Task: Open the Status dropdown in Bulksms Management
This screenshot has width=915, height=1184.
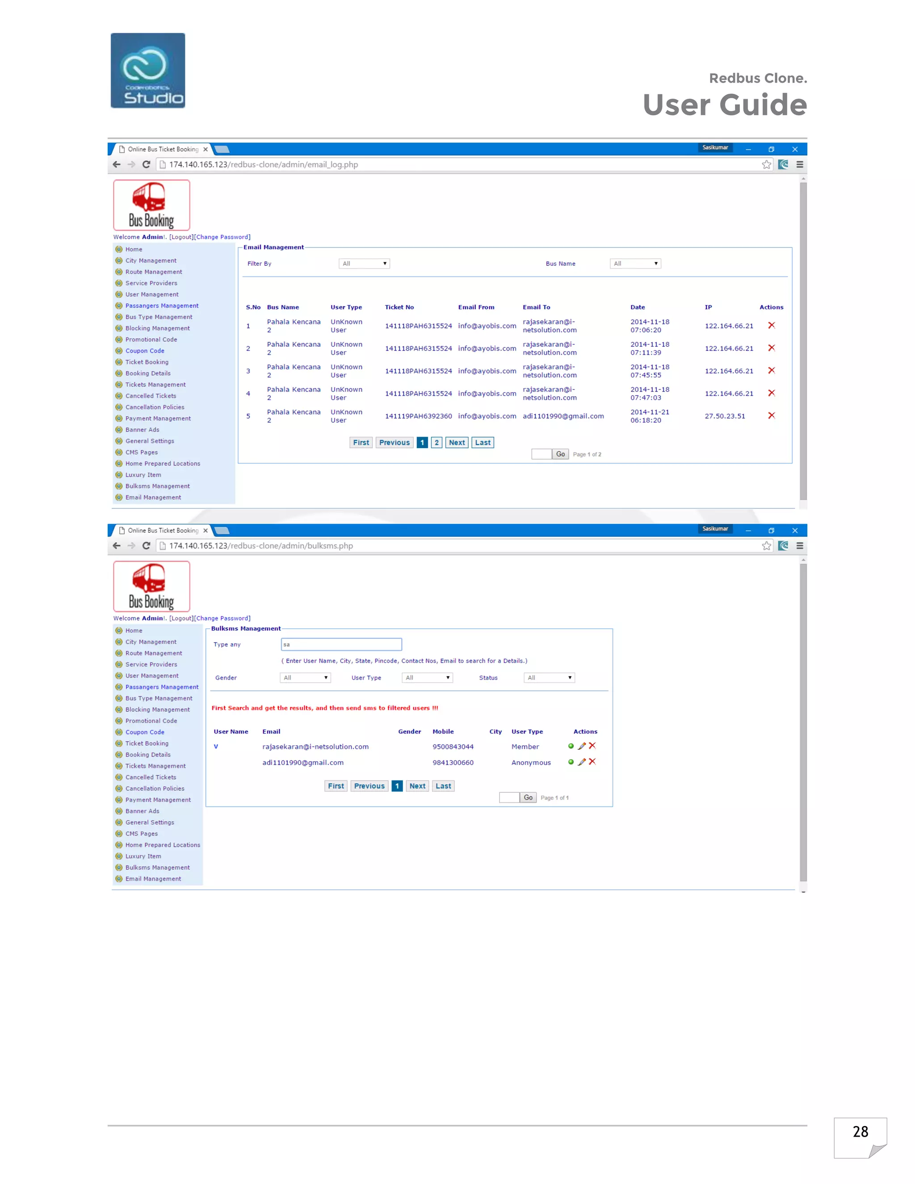Action: click(549, 678)
